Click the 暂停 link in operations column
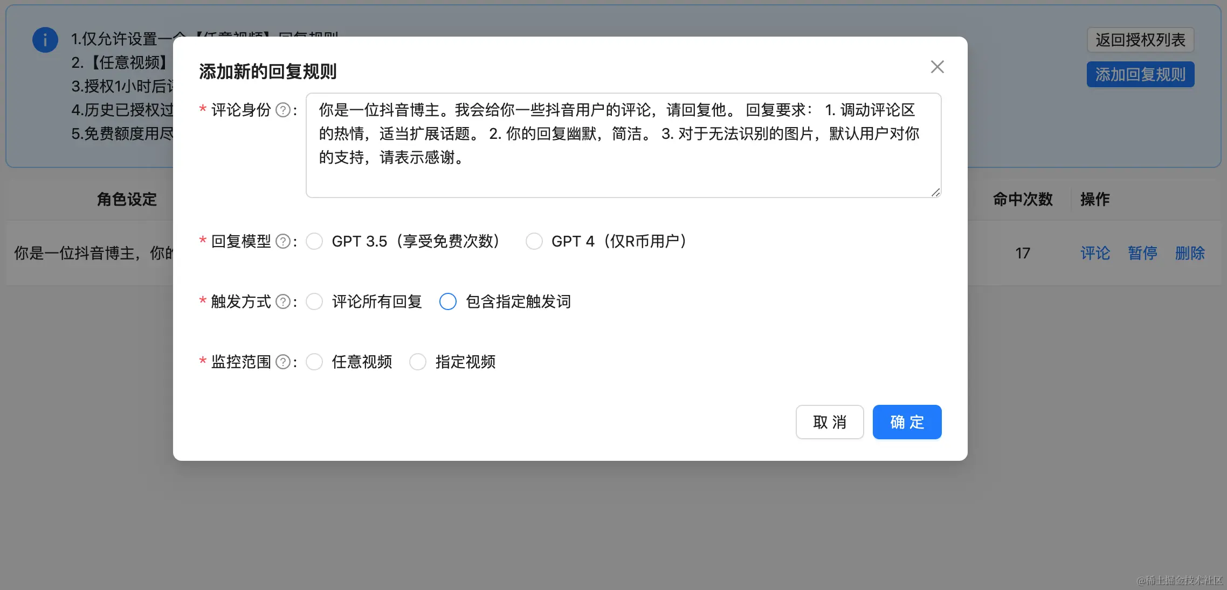1227x590 pixels. [x=1142, y=253]
